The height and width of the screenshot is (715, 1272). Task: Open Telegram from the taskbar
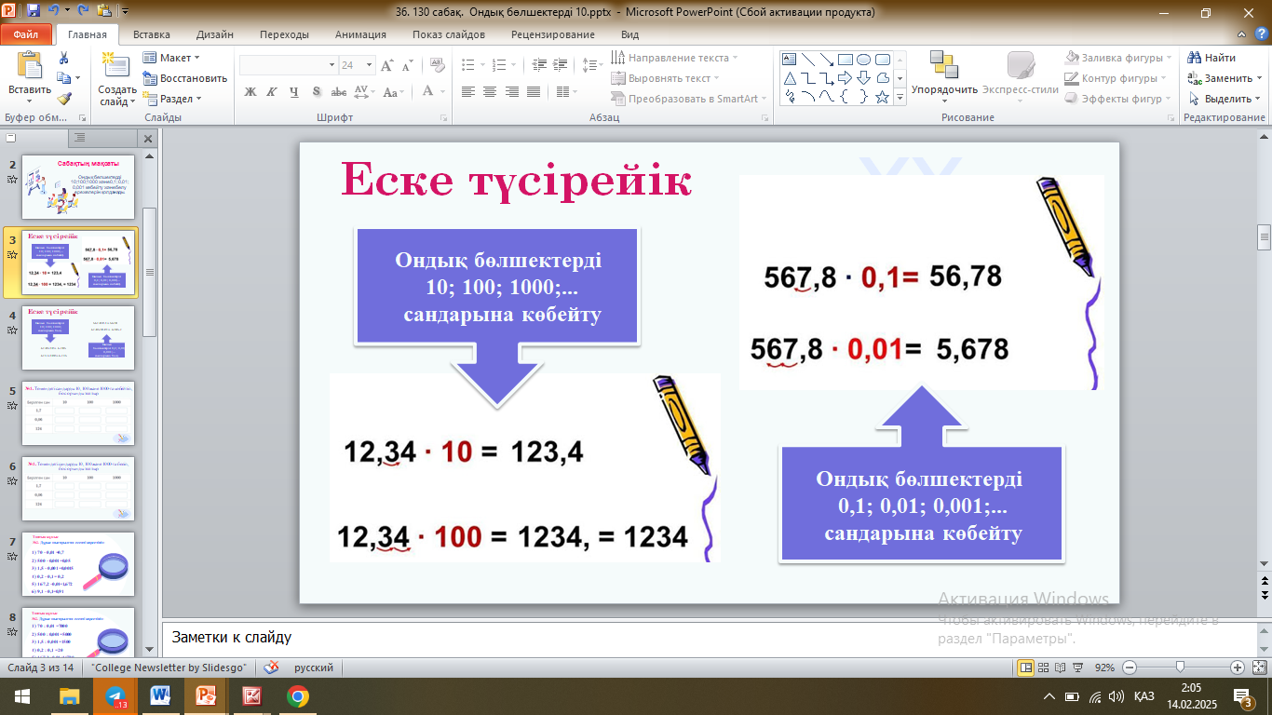[x=115, y=696]
